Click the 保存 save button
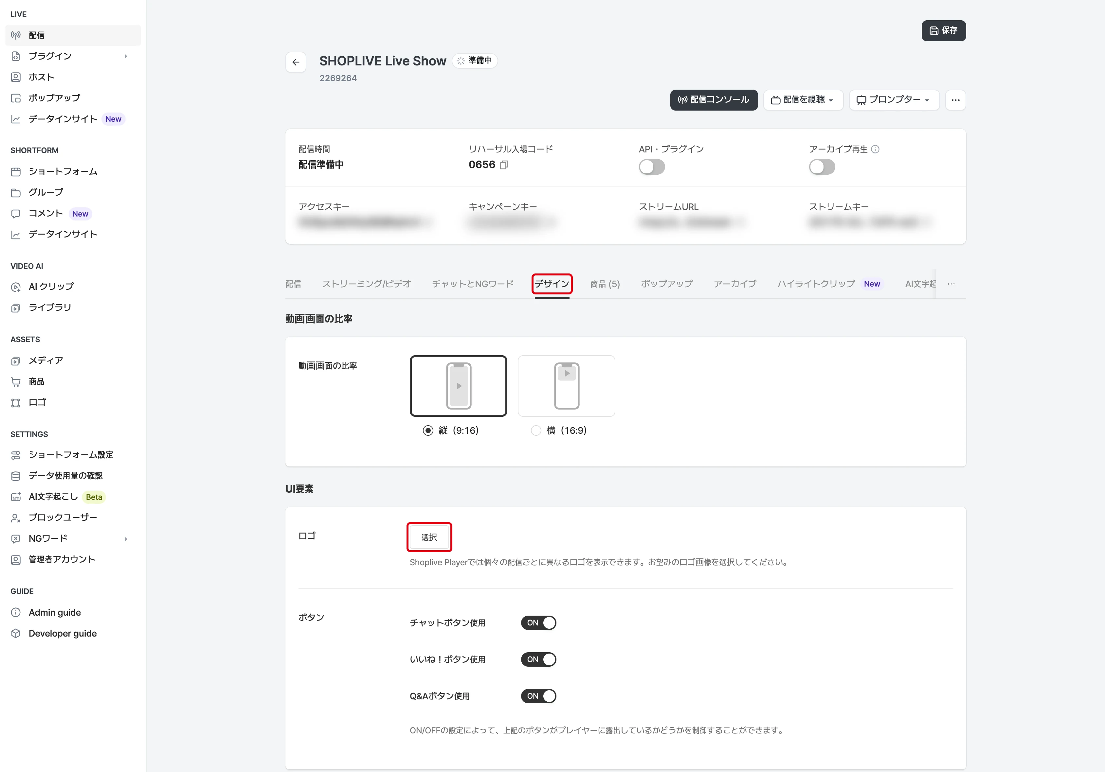This screenshot has width=1105, height=772. (943, 31)
